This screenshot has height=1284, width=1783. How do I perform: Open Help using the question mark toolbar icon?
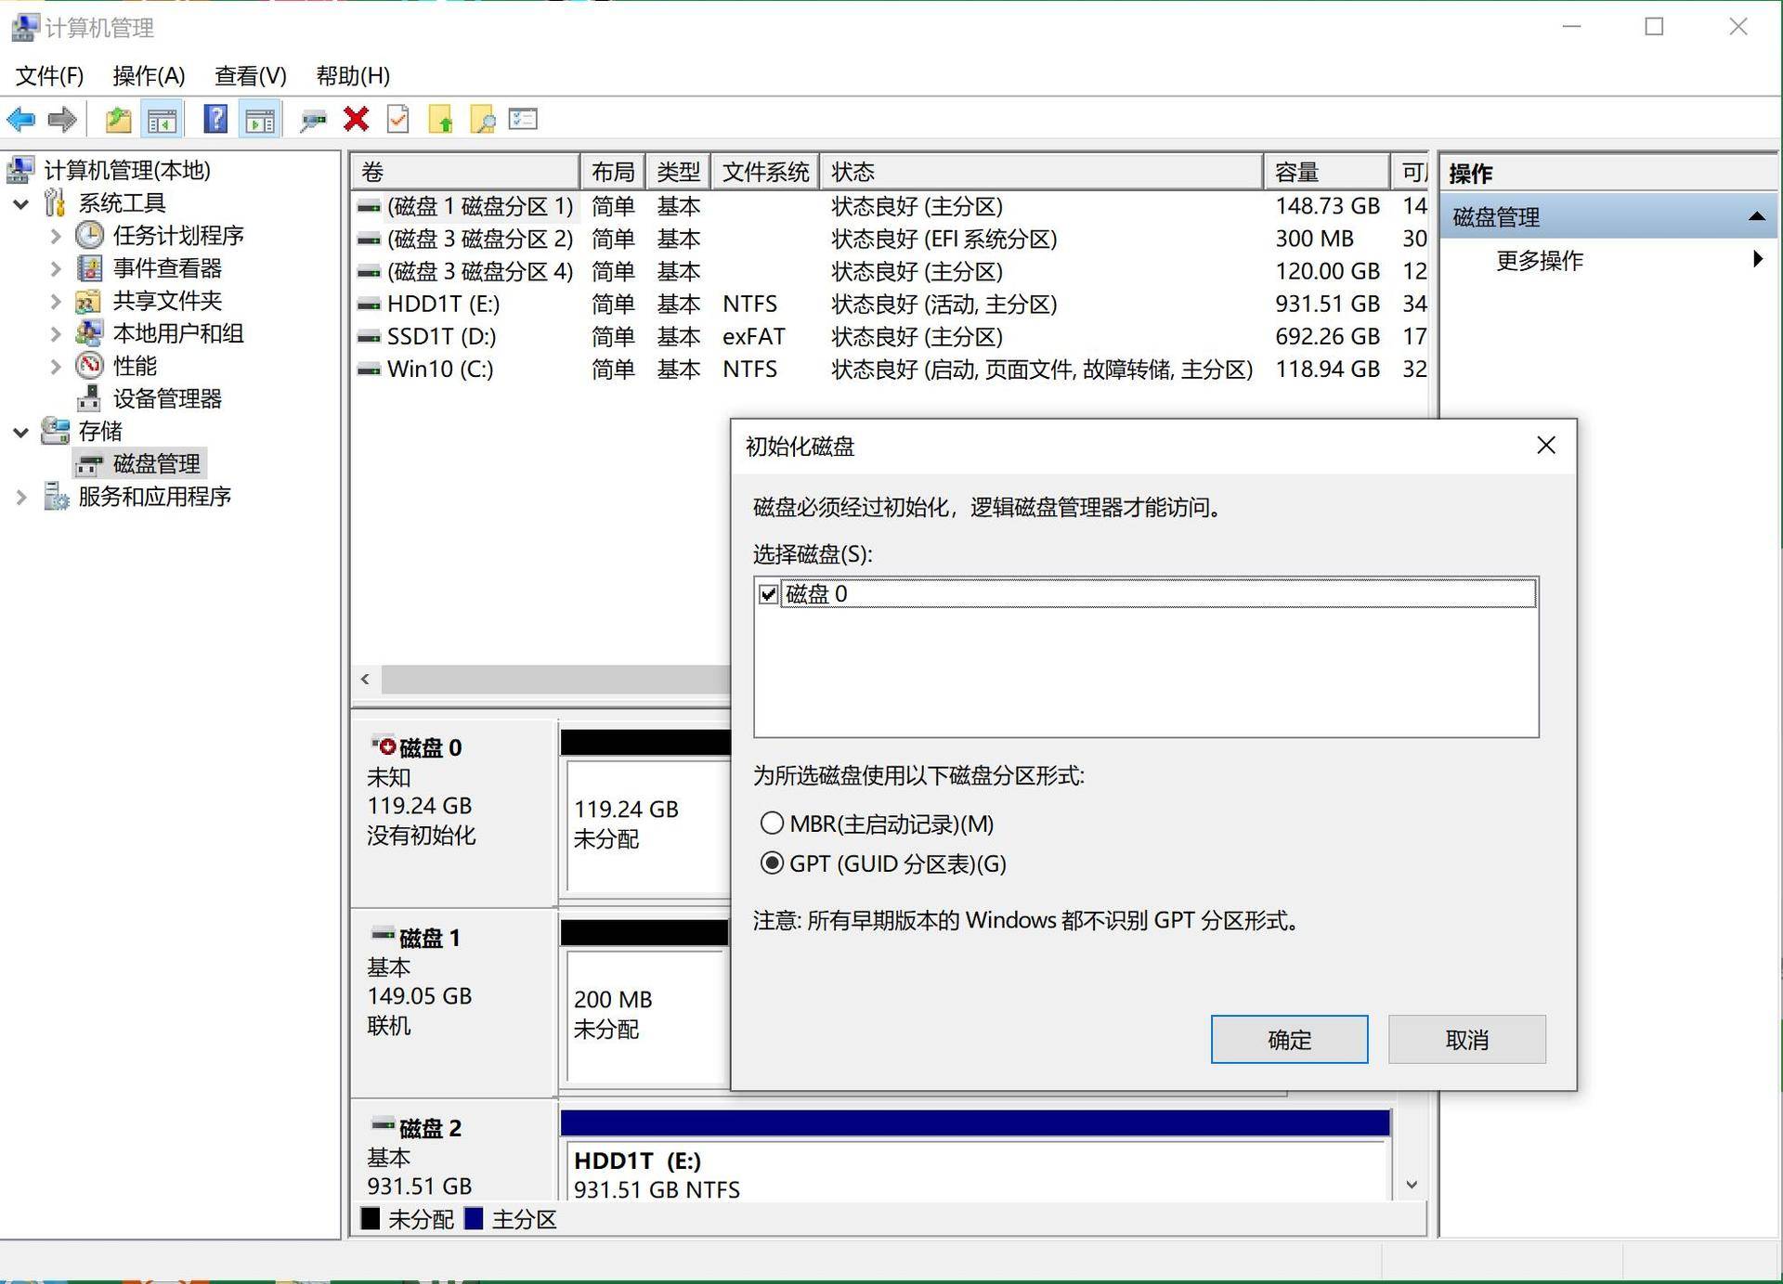pos(215,119)
